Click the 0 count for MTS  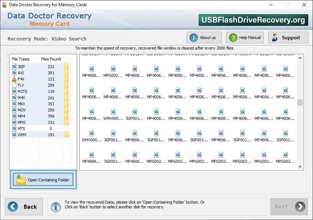tap(51, 129)
